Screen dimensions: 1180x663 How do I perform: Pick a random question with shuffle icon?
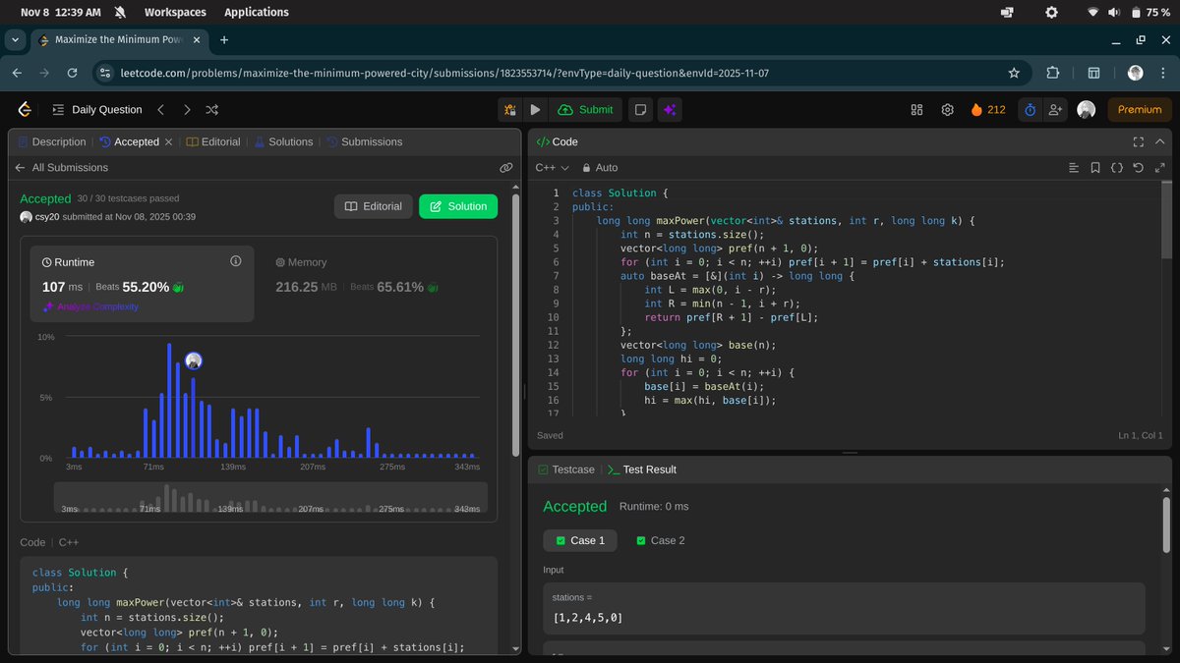click(x=212, y=110)
